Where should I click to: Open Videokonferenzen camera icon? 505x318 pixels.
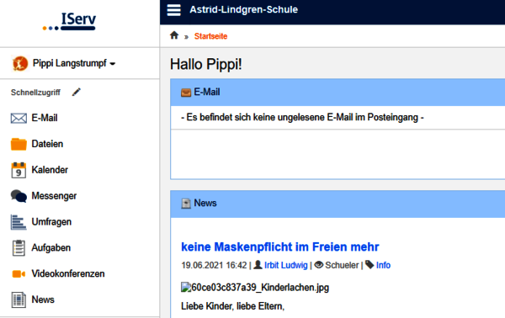(19, 274)
